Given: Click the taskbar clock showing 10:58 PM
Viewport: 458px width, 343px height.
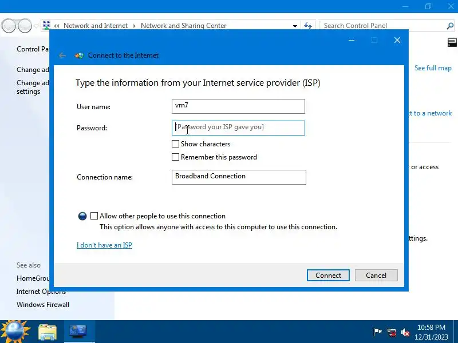Looking at the screenshot, I should pos(431,332).
